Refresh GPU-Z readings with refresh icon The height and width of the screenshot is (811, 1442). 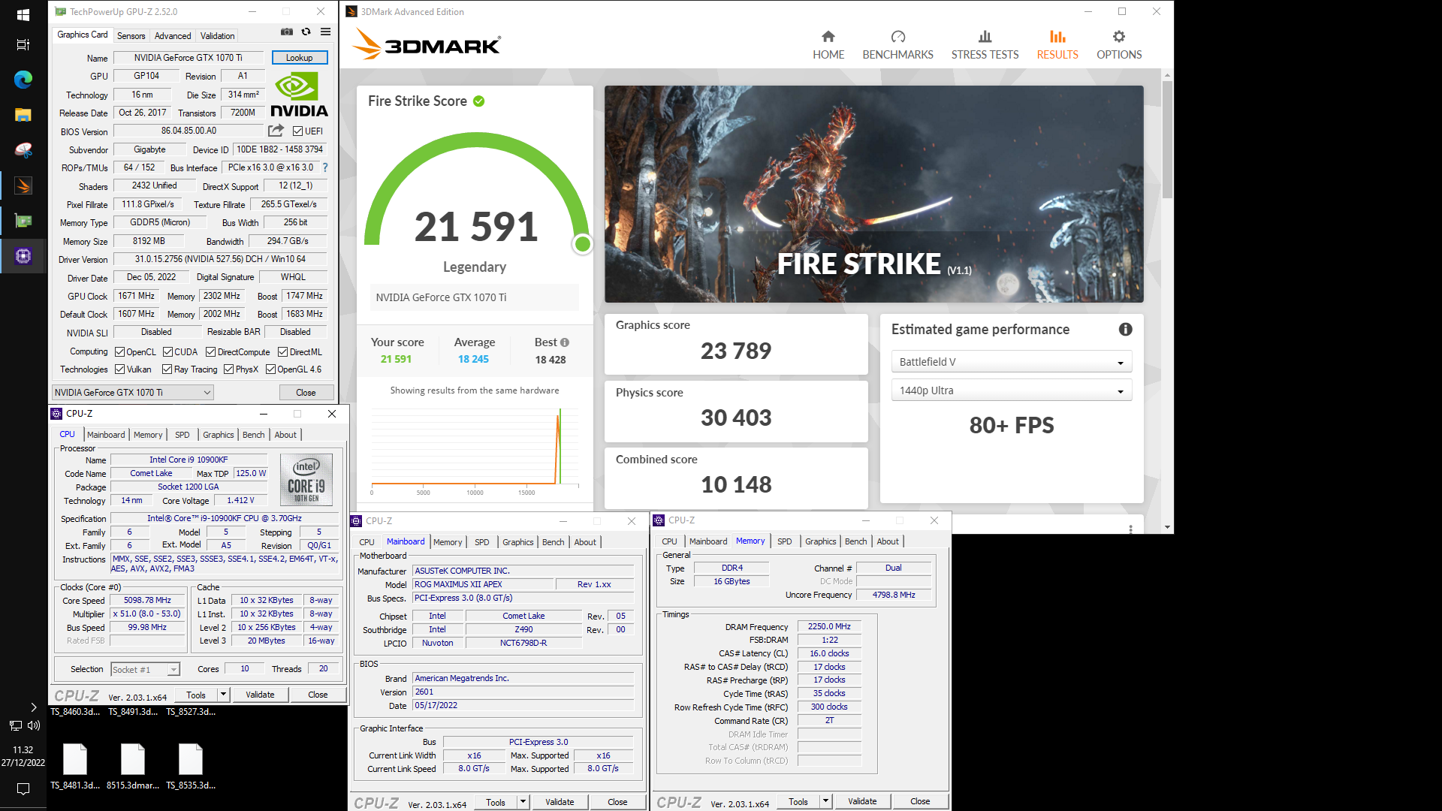coord(306,32)
